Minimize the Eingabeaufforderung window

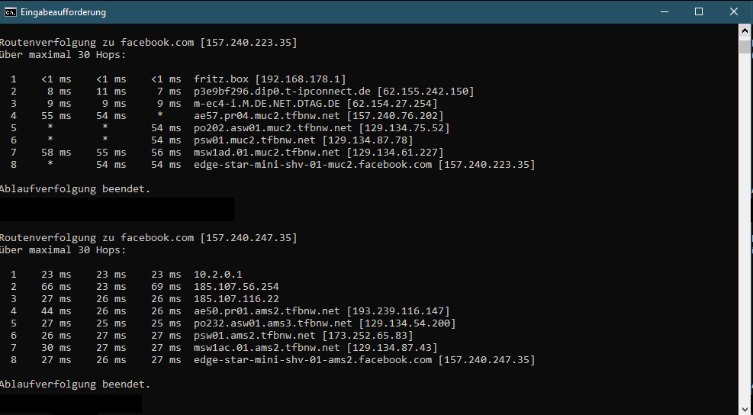(663, 12)
